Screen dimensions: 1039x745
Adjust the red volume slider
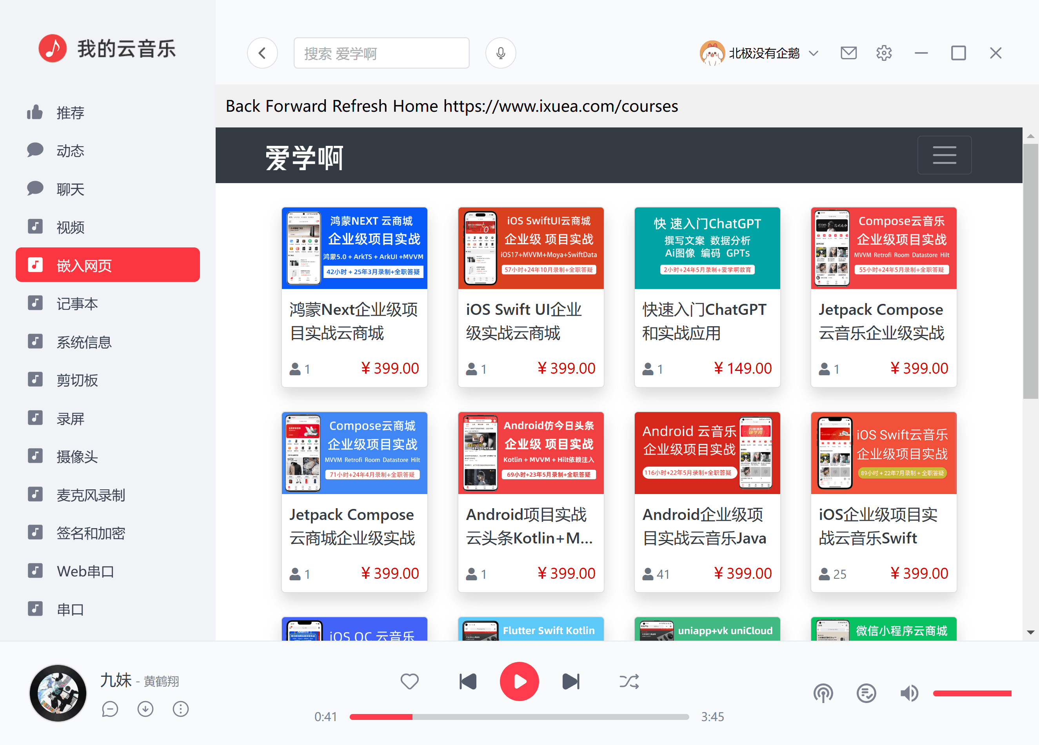click(x=972, y=693)
